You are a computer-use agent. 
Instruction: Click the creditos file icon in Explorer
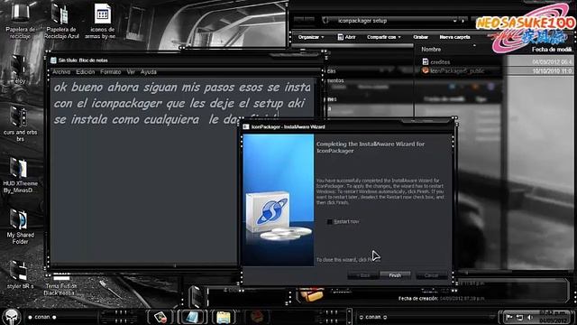click(426, 62)
